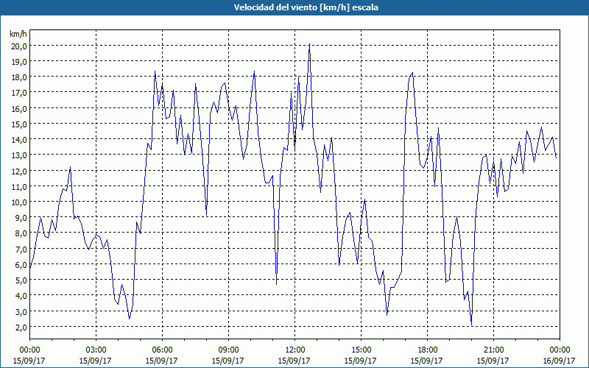Click the '15/09/17' date under the first 00:00
The image size is (589, 368).
tap(29, 361)
